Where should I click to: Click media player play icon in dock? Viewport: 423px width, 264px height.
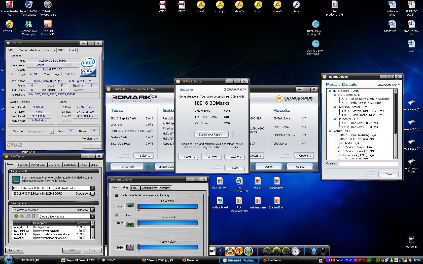tap(248, 251)
